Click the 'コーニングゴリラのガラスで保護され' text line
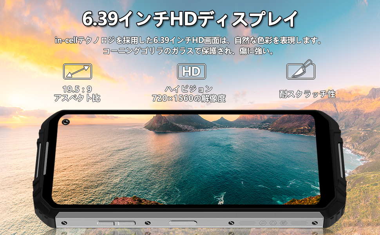This screenshot has height=235, width=380. 188,51
